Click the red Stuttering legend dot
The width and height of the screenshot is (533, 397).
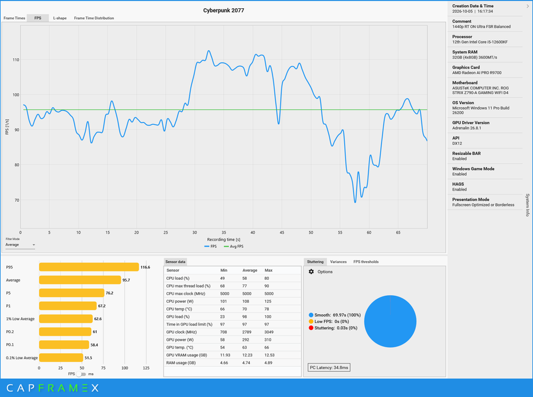point(311,328)
